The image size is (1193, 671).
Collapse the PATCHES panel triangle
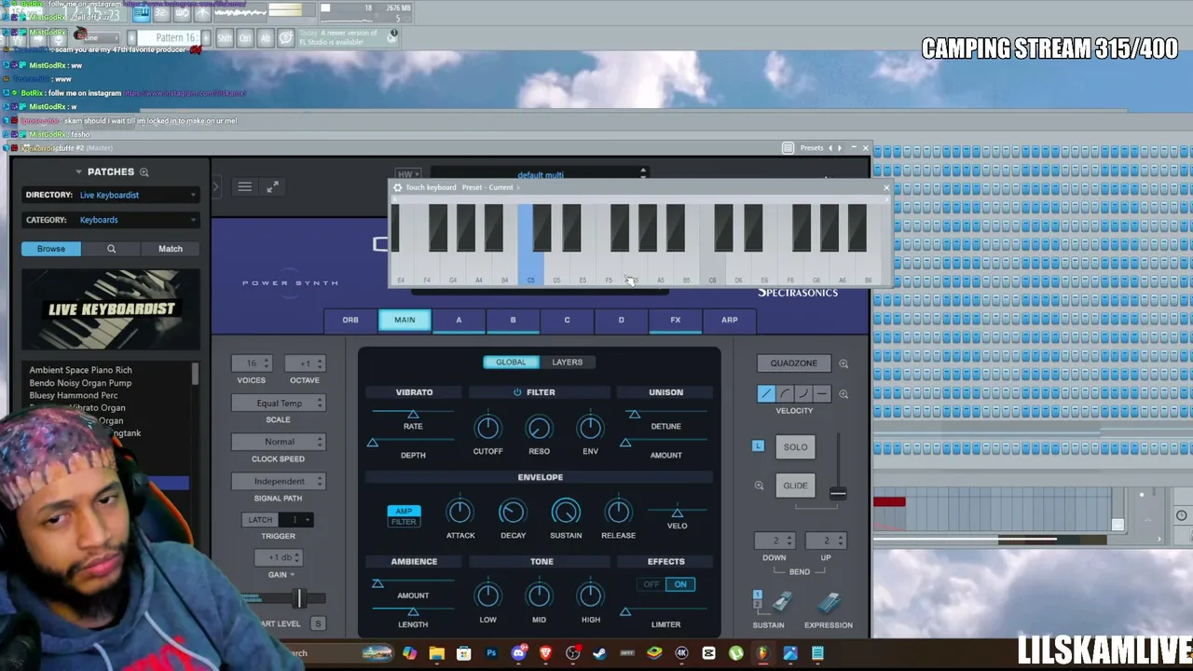click(79, 172)
